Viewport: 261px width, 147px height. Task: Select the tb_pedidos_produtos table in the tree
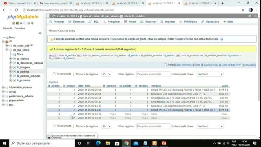tap(29, 76)
